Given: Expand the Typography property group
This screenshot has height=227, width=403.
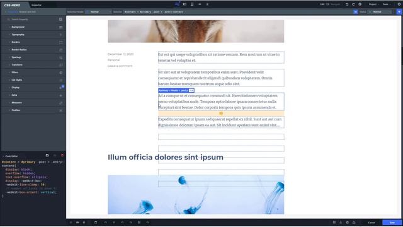Looking at the screenshot, I should click(x=33, y=35).
